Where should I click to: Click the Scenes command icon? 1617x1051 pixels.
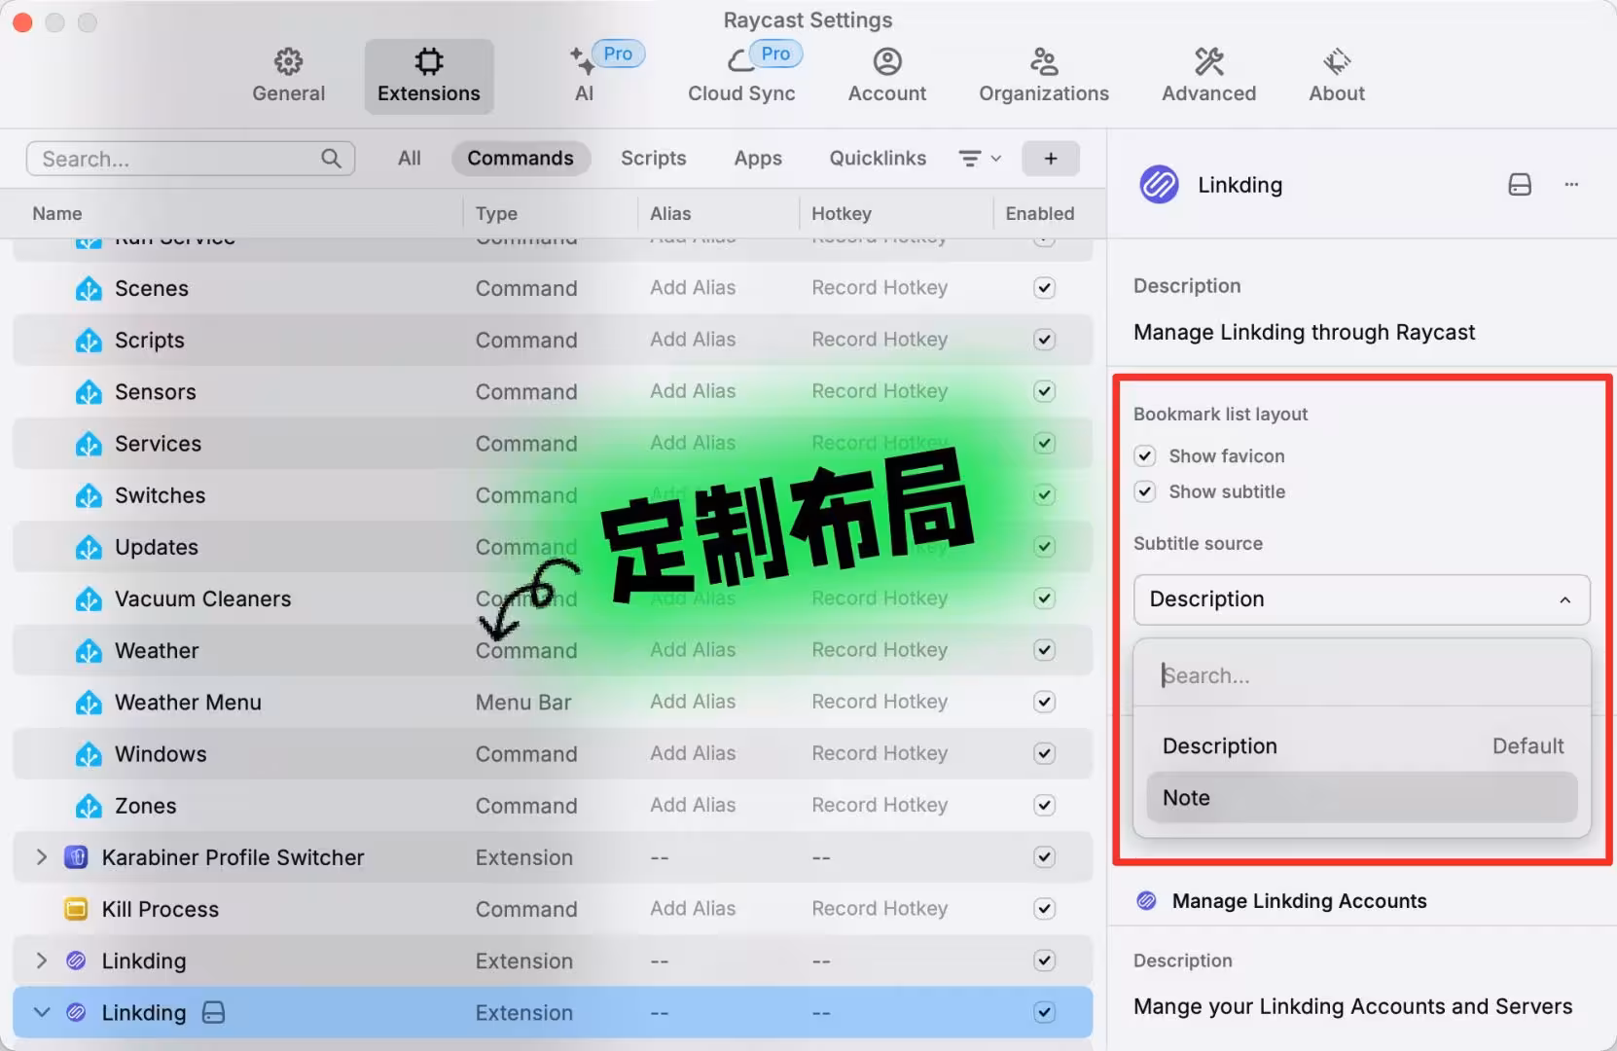pyautogui.click(x=89, y=289)
